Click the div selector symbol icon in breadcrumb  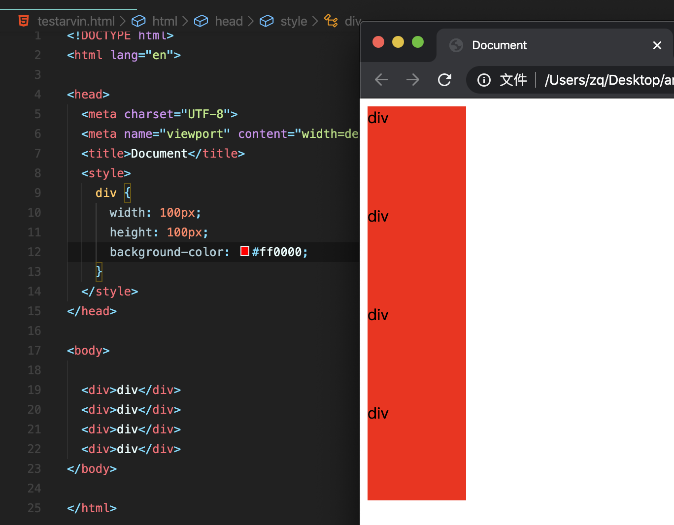click(x=331, y=21)
